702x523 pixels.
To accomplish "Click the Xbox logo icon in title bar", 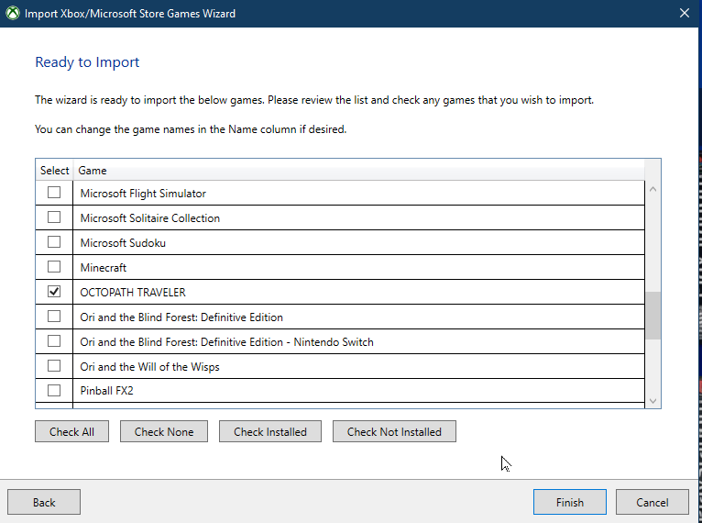I will pos(13,13).
